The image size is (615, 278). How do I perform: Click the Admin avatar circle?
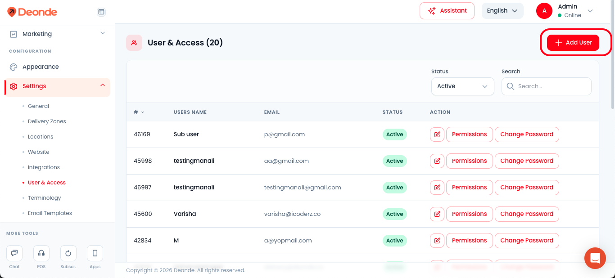coord(544,11)
